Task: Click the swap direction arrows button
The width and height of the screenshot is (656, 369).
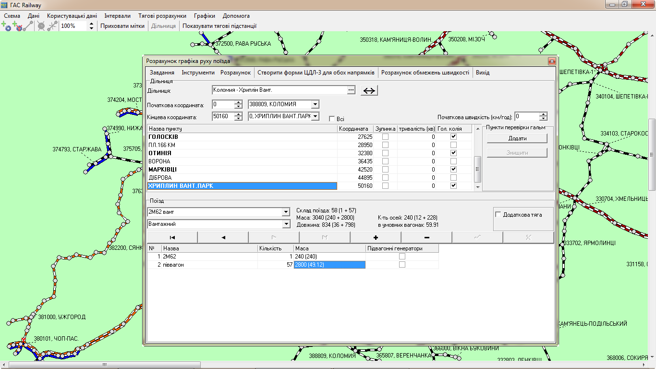Action: 369,90
